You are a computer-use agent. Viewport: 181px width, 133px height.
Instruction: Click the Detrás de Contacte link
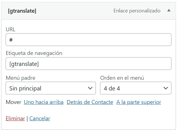[x=90, y=102]
